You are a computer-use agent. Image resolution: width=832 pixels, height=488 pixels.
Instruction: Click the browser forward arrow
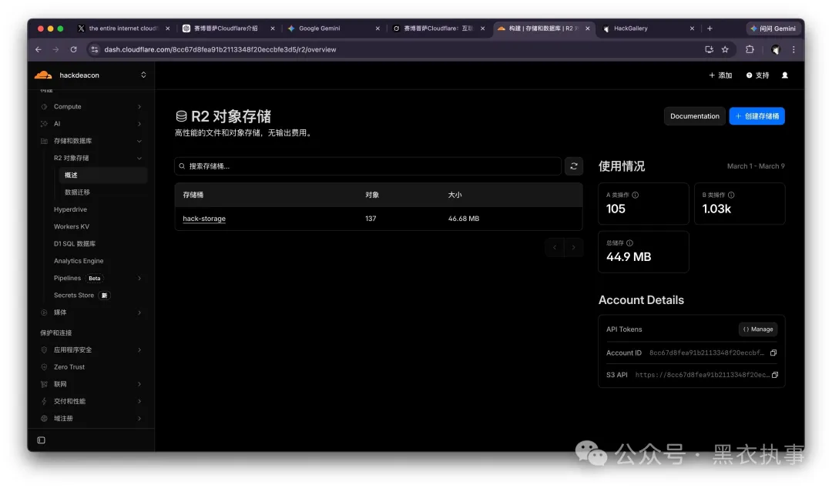point(55,49)
